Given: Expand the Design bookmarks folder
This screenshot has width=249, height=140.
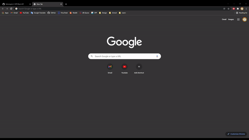Looking at the screenshot, I should (x=103, y=13).
